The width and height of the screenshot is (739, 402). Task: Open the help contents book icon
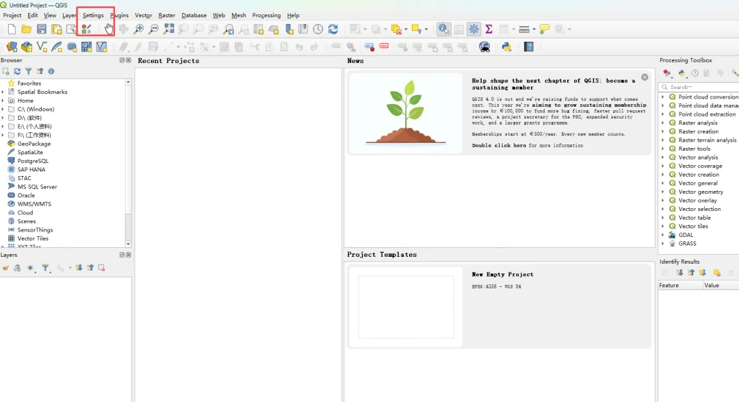(x=529, y=47)
